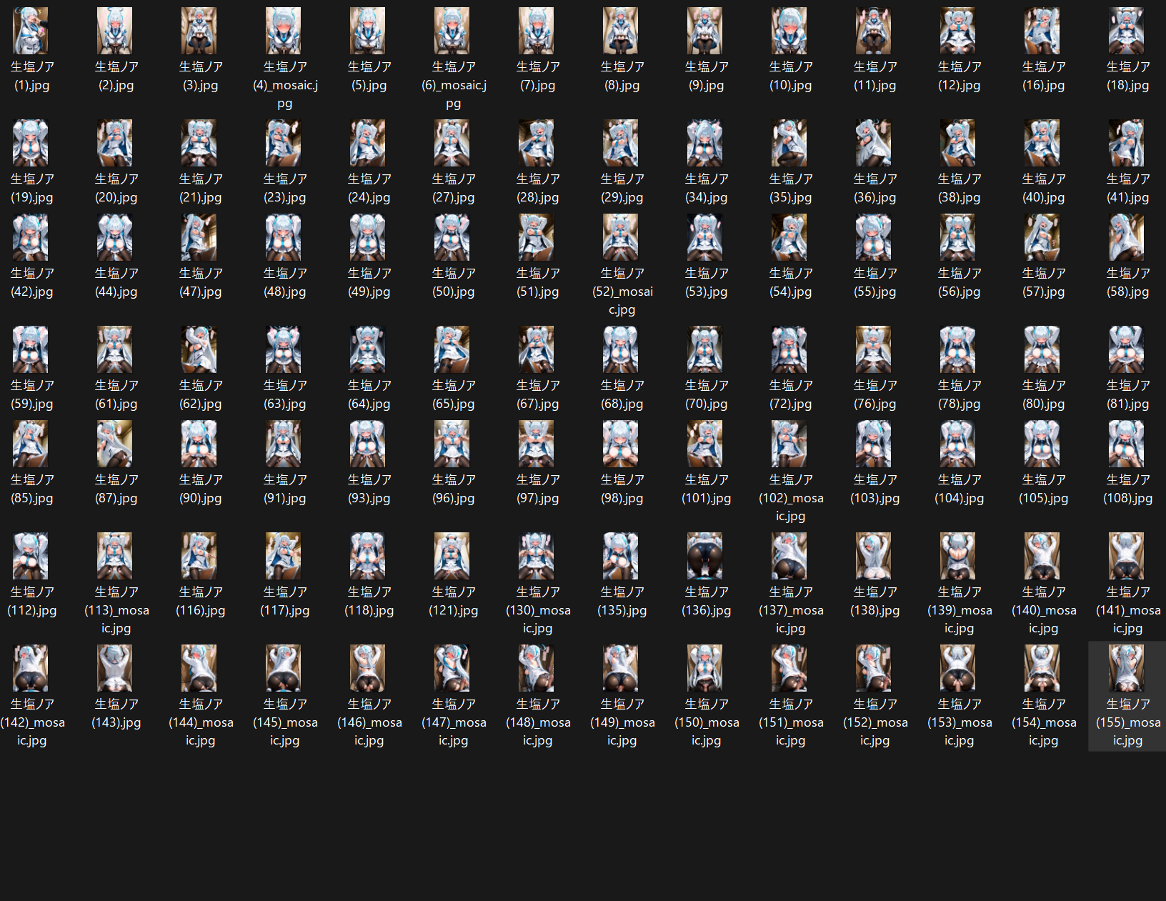Click file name "生塩ノア (121).jpg"
The width and height of the screenshot is (1166, 901).
point(453,601)
